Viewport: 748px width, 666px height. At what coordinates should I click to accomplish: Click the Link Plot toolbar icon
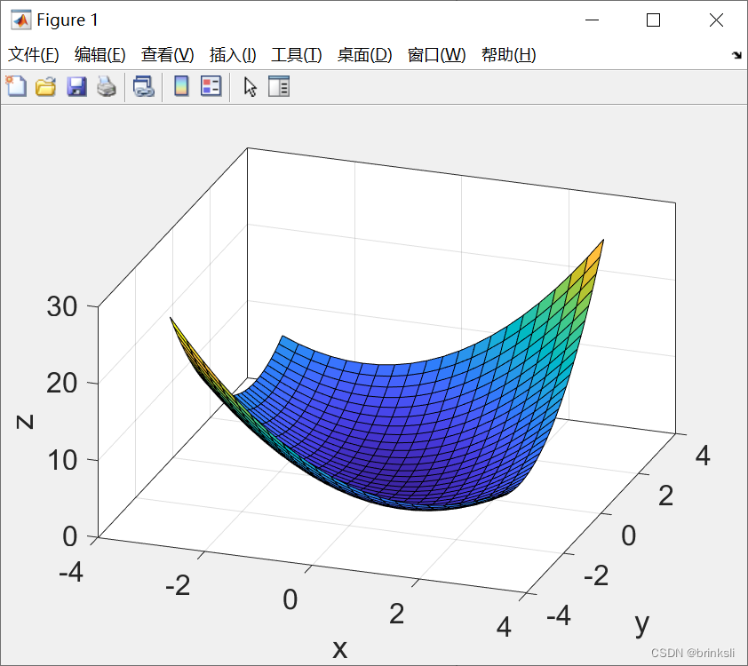pos(144,87)
